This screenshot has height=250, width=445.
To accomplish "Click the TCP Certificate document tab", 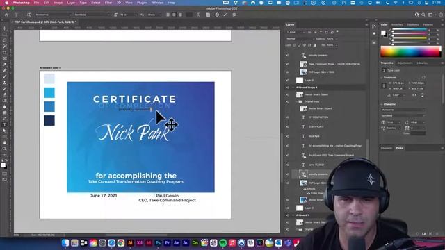I will tap(45, 22).
